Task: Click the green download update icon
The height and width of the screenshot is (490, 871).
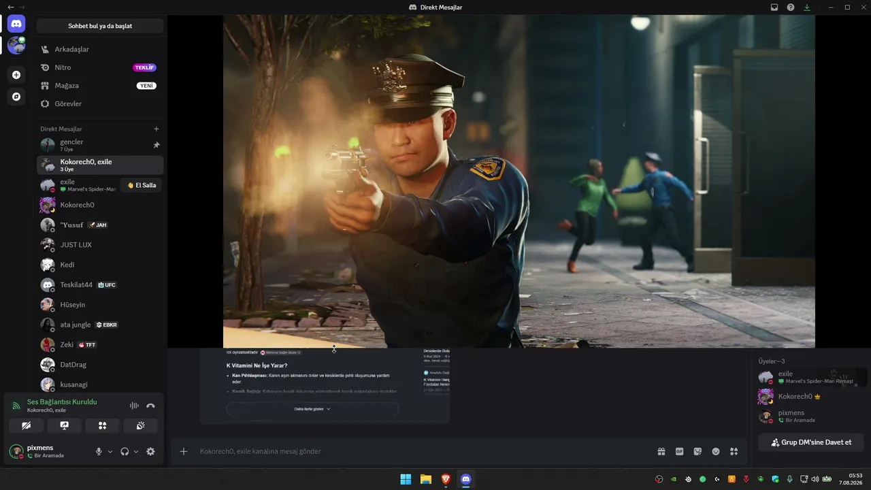Action: (x=807, y=7)
